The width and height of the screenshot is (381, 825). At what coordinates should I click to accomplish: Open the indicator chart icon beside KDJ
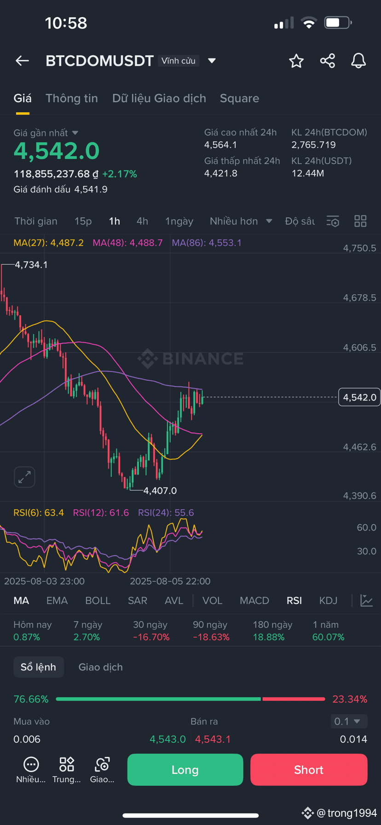tap(367, 600)
